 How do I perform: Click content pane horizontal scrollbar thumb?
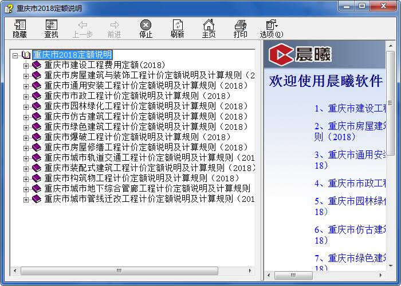293,275
